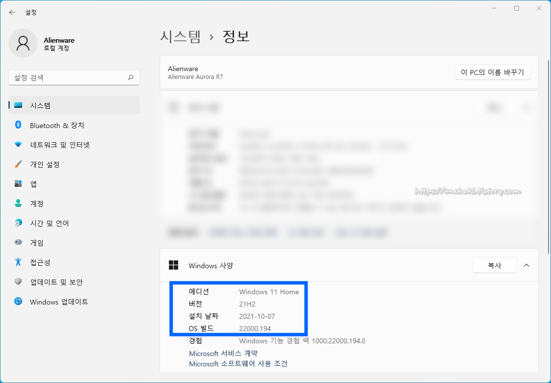
Task: Close the settings window
Action: pos(539,8)
